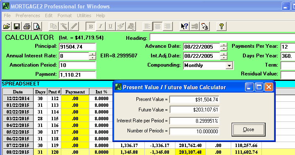Select the 12/22/2014 date row header
The width and height of the screenshot is (295, 155).
pos(18,98)
